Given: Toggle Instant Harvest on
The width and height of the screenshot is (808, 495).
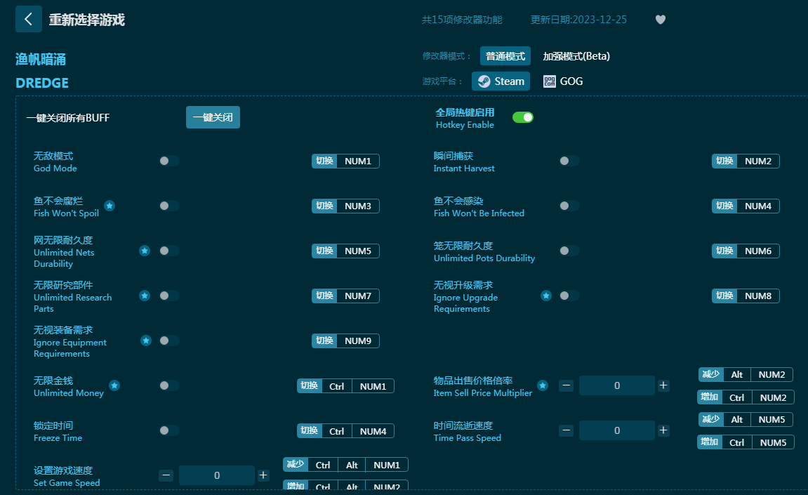Looking at the screenshot, I should click(x=569, y=161).
